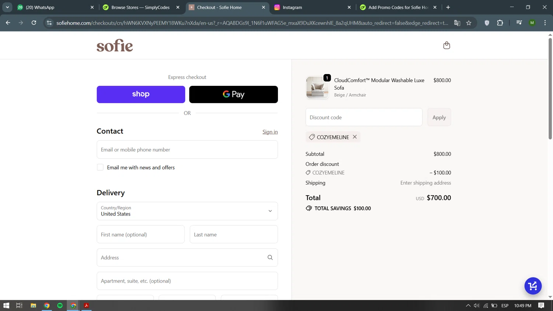
Task: Click the Sign in link
Action: pyautogui.click(x=270, y=132)
